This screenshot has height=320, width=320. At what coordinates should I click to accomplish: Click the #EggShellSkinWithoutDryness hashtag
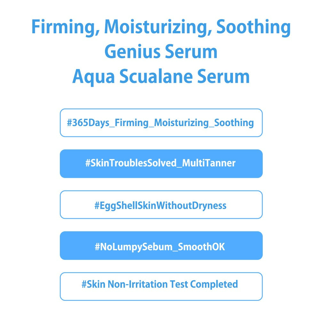(x=161, y=205)
